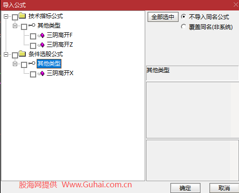Select the 不导入同名公式 radio option

coord(184,17)
